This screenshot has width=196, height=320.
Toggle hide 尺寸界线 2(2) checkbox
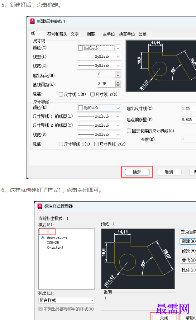click(96, 144)
